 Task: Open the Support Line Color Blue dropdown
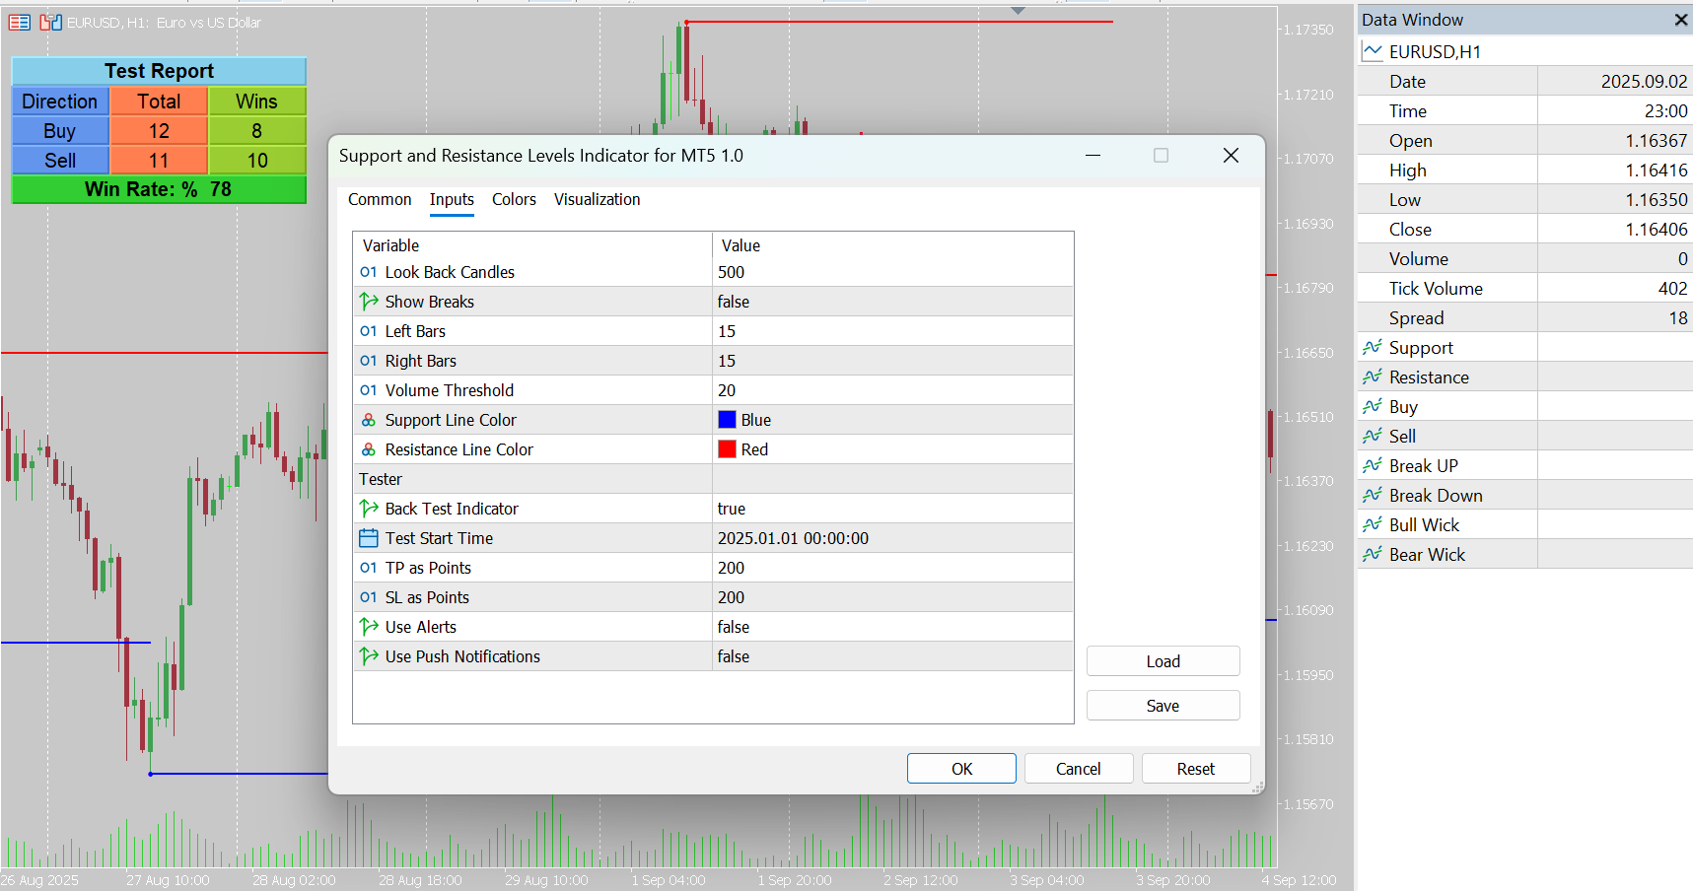[892, 420]
